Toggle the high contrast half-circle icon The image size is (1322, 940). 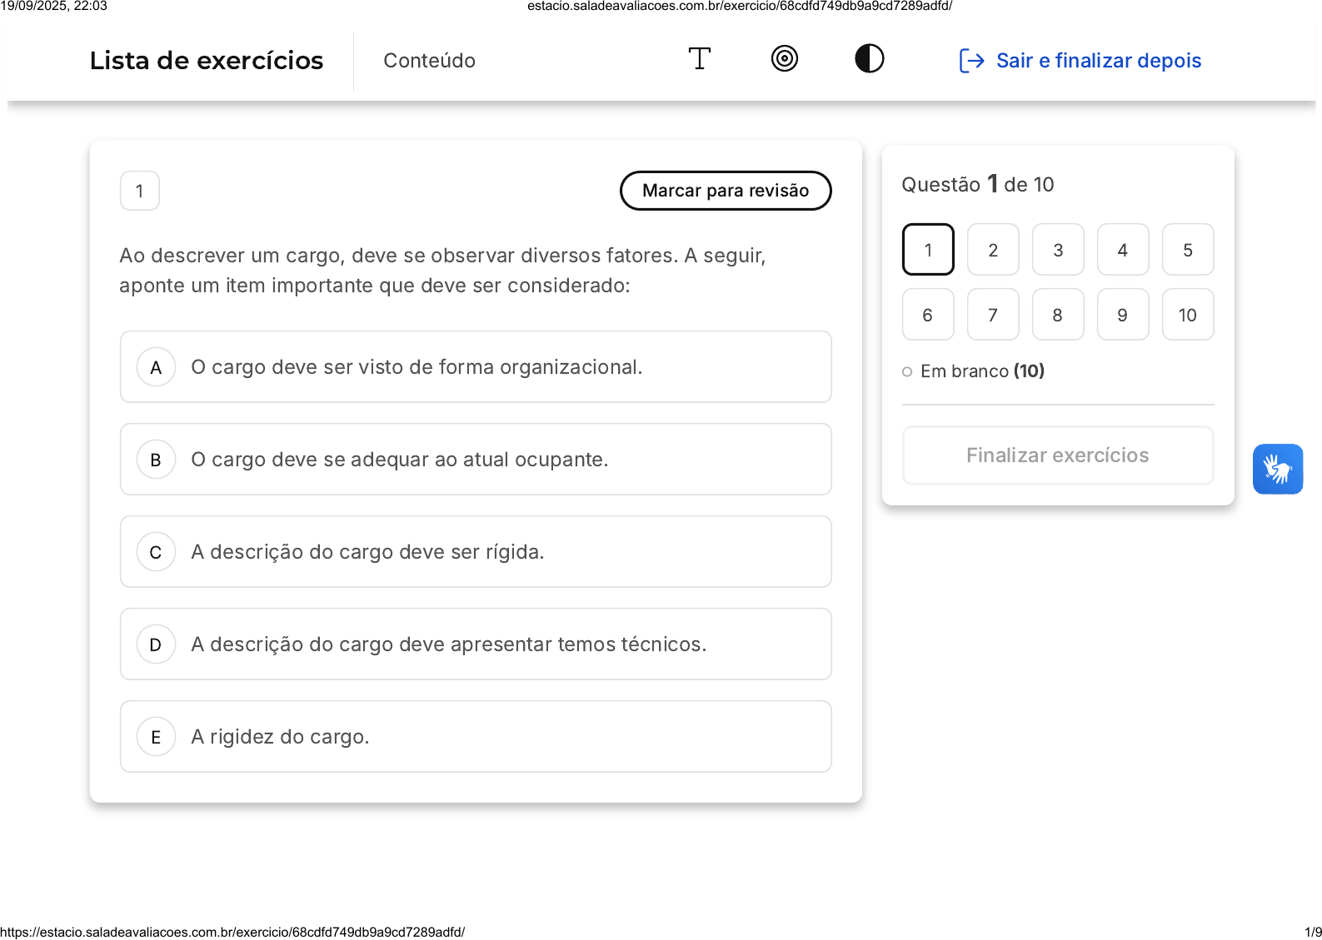(x=869, y=59)
